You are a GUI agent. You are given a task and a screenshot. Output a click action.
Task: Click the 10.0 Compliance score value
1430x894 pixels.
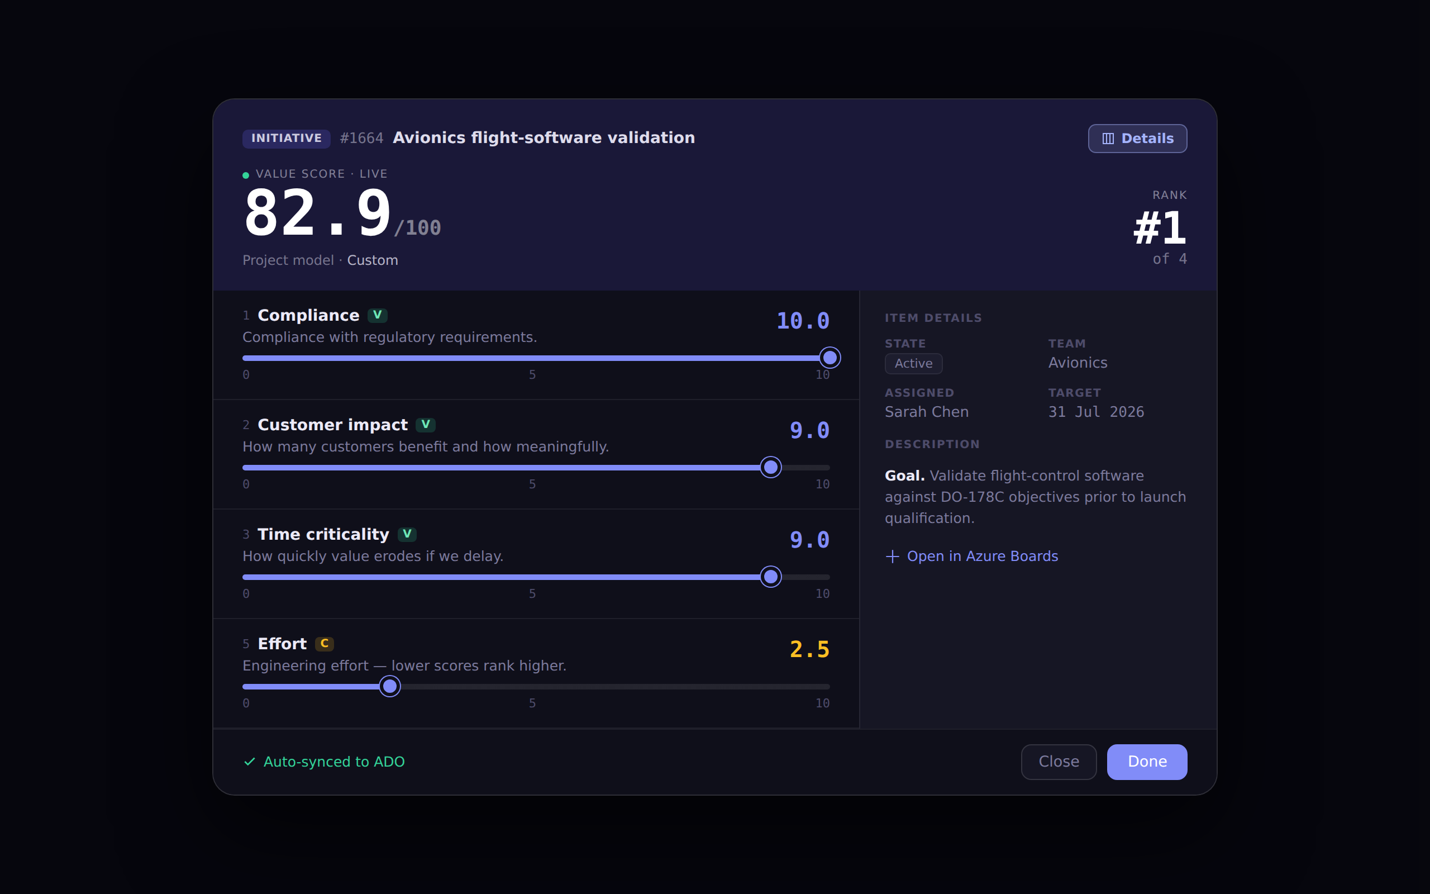tap(803, 321)
